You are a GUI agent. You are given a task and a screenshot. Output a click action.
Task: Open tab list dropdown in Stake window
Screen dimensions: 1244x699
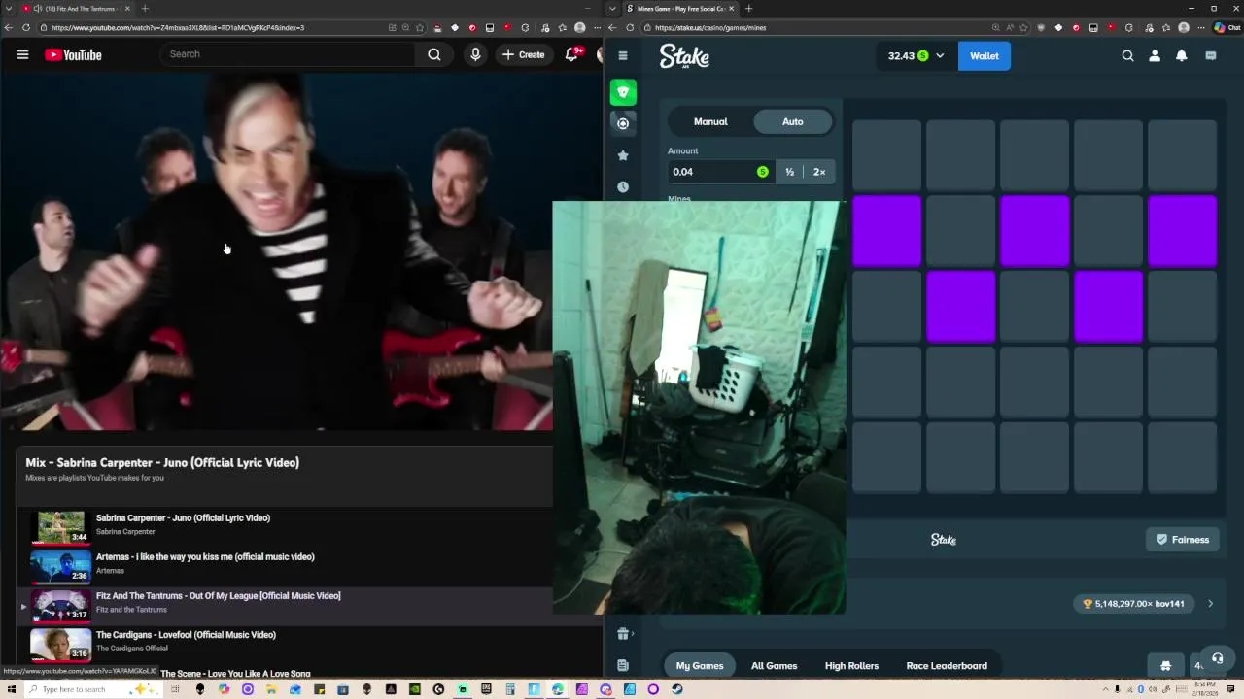coord(613,8)
